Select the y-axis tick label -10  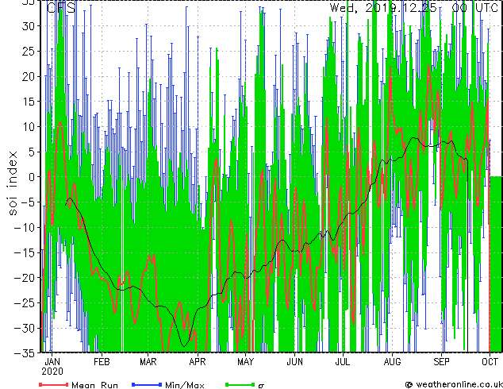(25, 227)
